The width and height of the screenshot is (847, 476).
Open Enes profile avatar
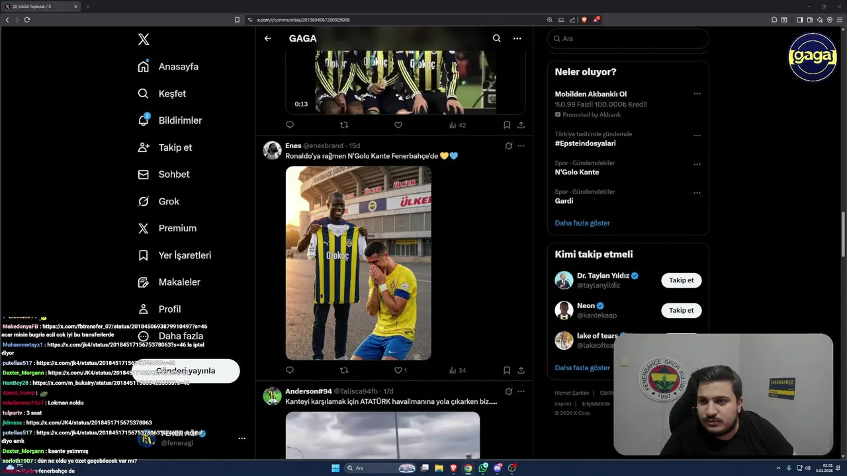[272, 151]
